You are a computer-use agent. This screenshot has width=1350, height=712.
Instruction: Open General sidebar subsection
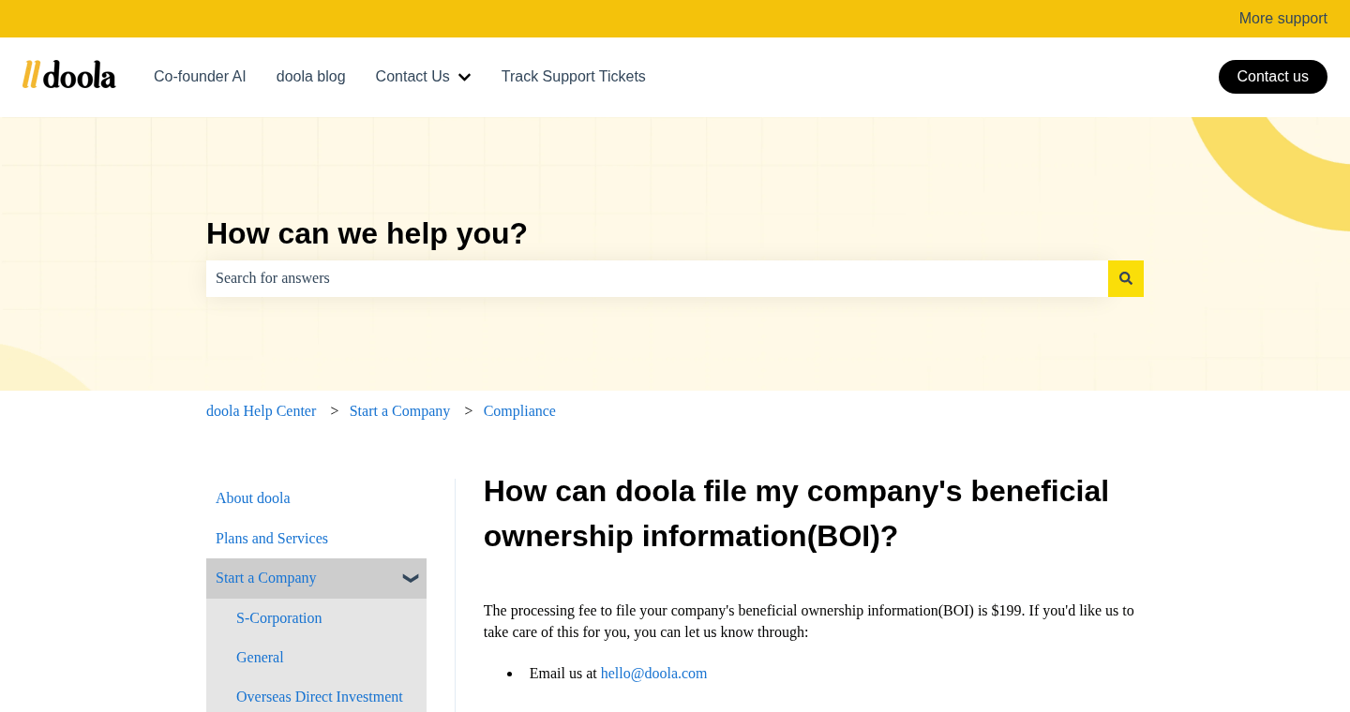[260, 658]
